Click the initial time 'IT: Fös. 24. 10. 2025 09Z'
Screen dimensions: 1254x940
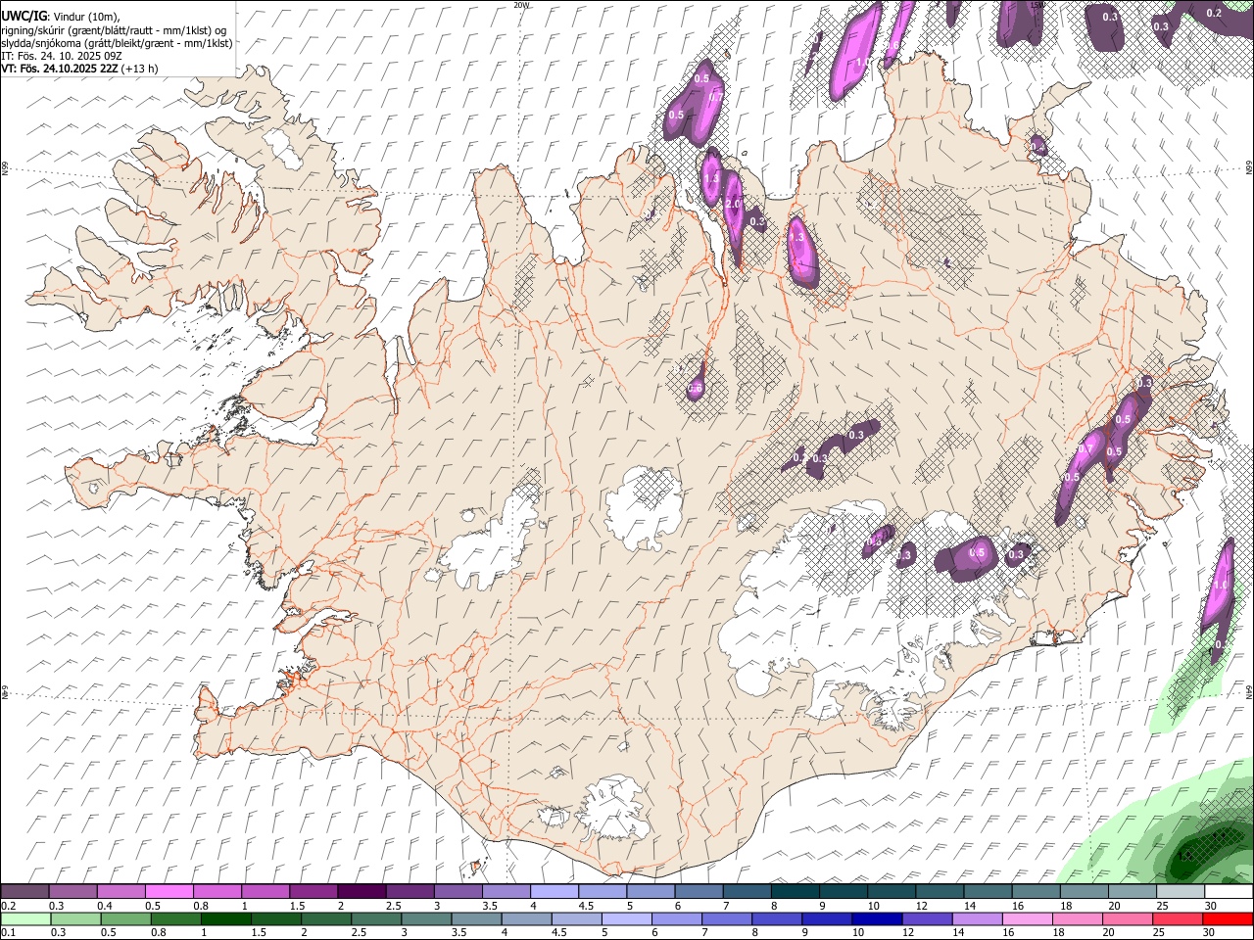click(x=60, y=56)
